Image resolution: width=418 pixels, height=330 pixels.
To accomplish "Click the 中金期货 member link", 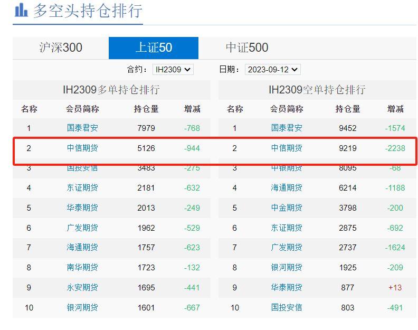I will (287, 208).
